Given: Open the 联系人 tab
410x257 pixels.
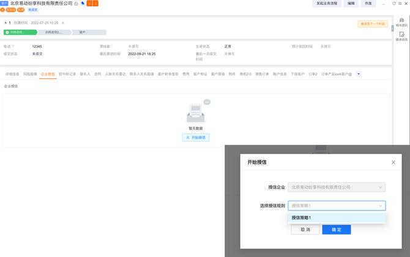Looking at the screenshot, I should [85, 74].
